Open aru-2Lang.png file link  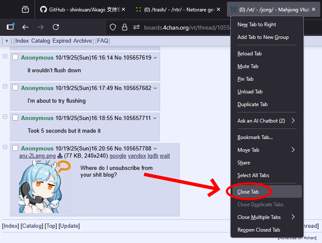(x=37, y=156)
